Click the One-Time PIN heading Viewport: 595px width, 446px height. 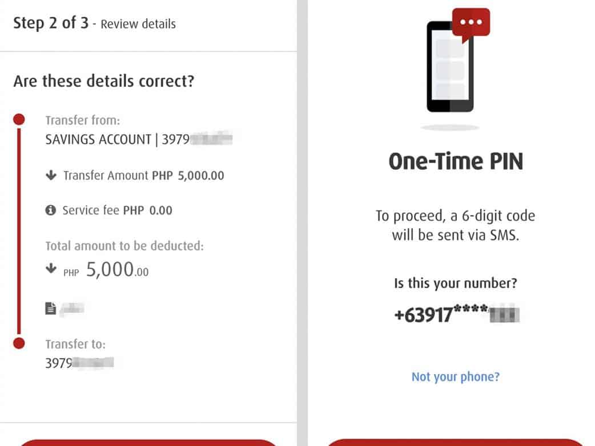456,162
